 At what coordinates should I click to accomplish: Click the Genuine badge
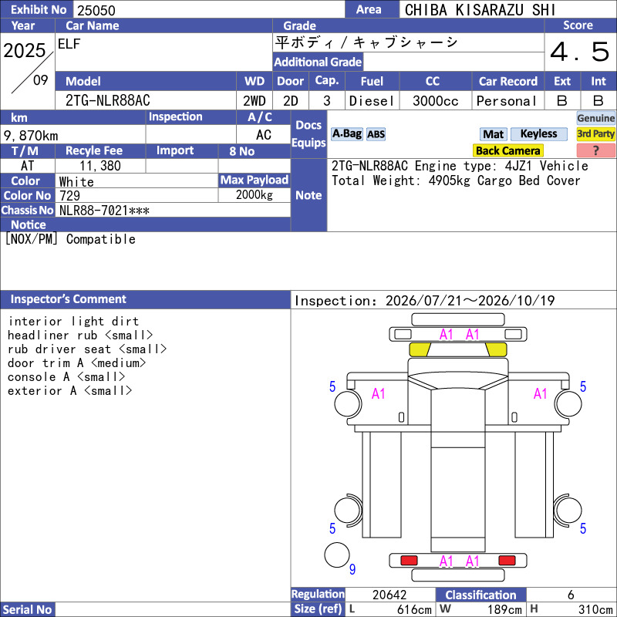[x=595, y=118]
